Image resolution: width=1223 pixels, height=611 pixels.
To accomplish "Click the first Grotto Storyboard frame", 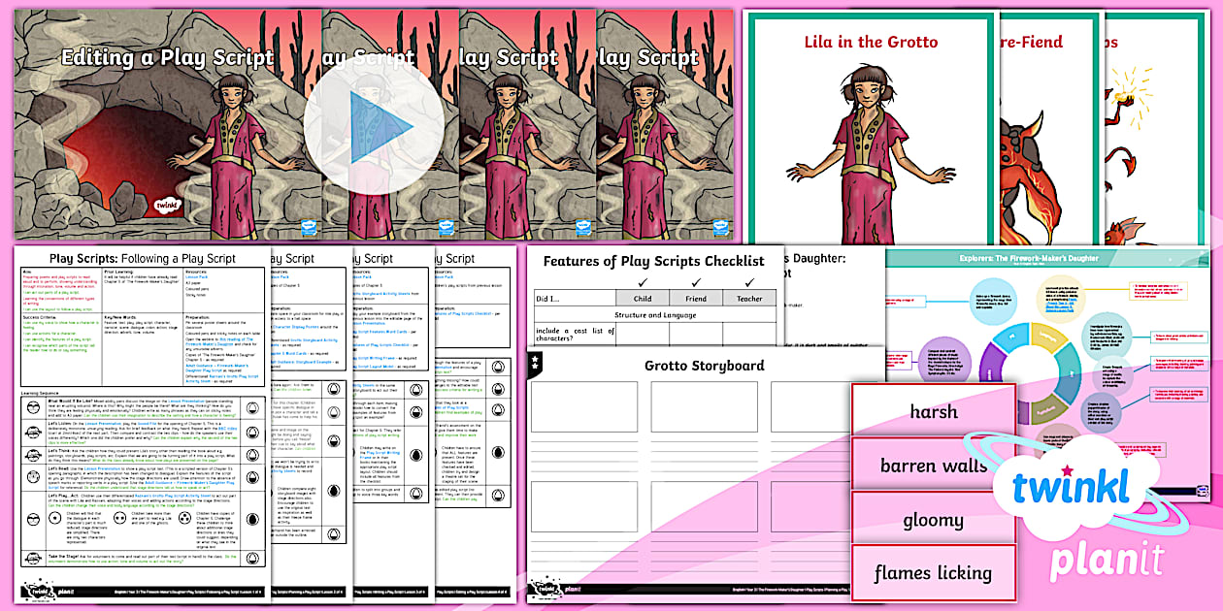I will [585, 406].
